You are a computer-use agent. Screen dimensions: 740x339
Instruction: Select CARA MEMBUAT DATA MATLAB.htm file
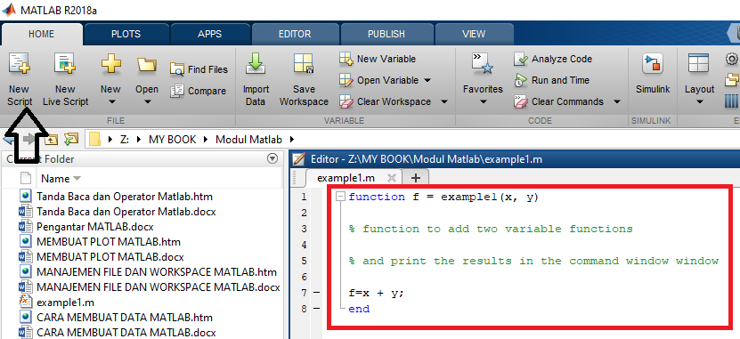pos(125,318)
